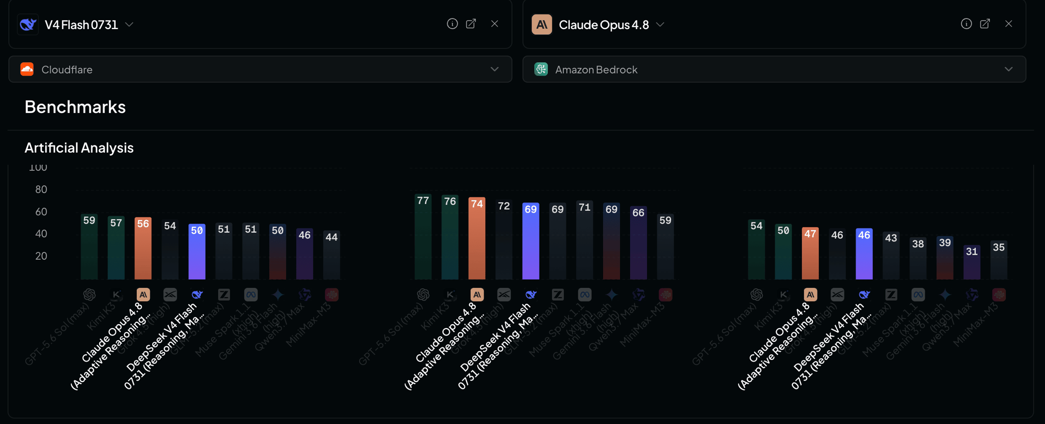Click the orange Claude bar showing 56
Viewport: 1045px width, 424px height.
143,248
